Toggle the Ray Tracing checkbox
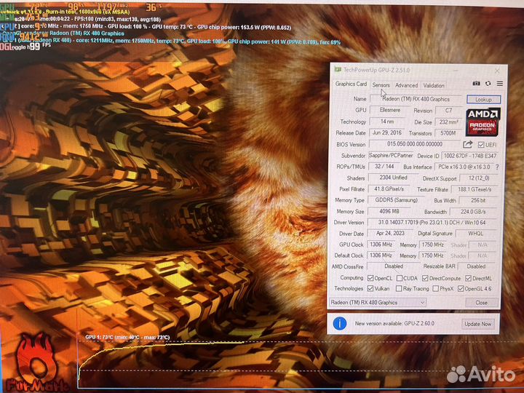 400,289
